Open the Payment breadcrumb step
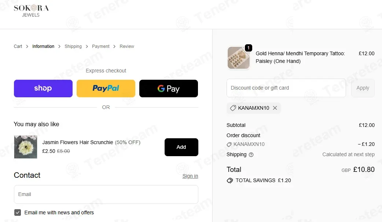Screen dimensions: 382x222 tap(100, 46)
